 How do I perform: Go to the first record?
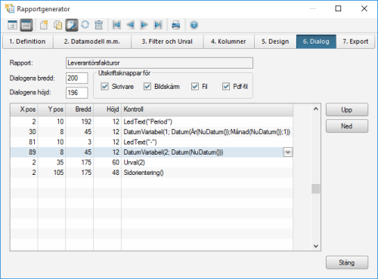[116, 25]
